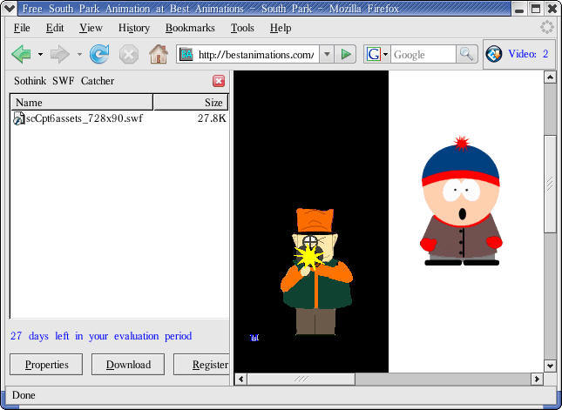This screenshot has height=410, width=562.
Task: Sort files by the Size column header
Action: tap(190, 103)
